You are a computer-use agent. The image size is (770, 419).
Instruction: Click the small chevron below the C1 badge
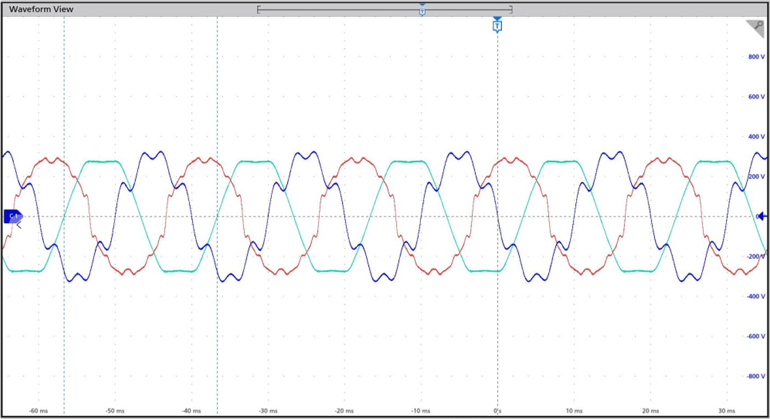click(x=19, y=225)
